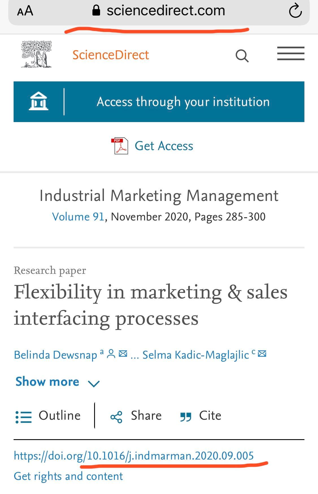The width and height of the screenshot is (318, 494).
Task: Open the Get Access link
Action: tap(164, 146)
